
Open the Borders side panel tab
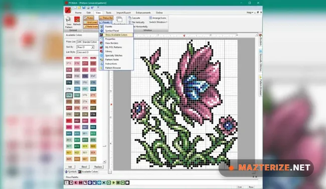(x=260, y=40)
